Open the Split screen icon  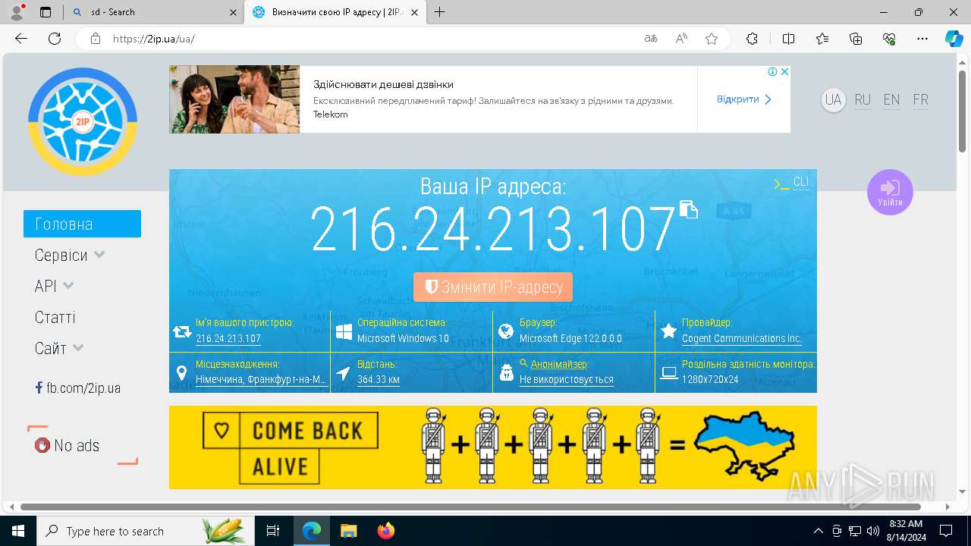coord(788,39)
